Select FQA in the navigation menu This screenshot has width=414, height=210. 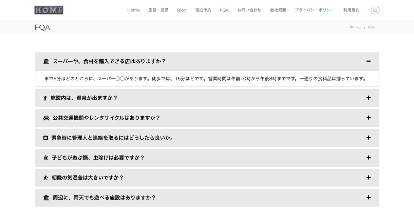click(x=224, y=10)
